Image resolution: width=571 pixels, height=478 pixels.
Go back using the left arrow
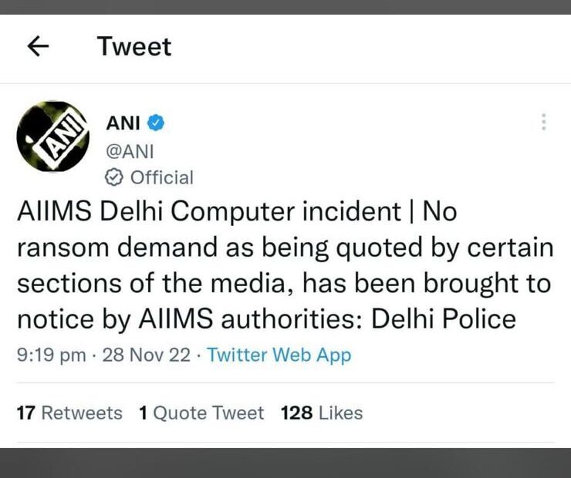tap(38, 47)
